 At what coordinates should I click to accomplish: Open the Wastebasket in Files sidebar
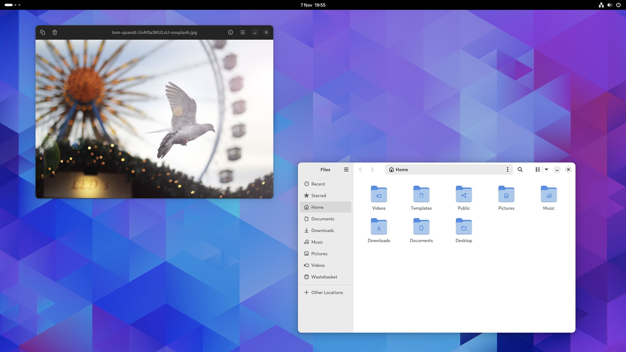(324, 277)
